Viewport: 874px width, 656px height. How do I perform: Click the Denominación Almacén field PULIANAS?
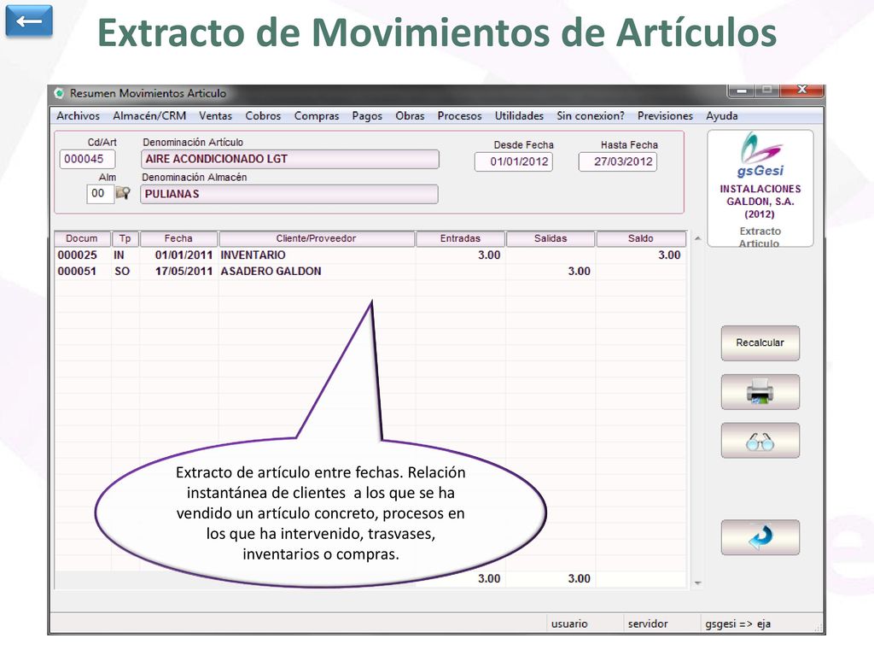288,194
